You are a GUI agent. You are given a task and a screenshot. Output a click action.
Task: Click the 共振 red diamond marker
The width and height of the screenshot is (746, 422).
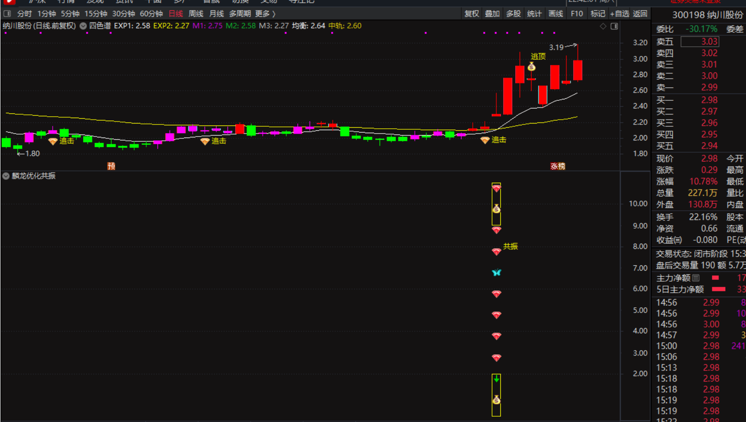point(496,251)
